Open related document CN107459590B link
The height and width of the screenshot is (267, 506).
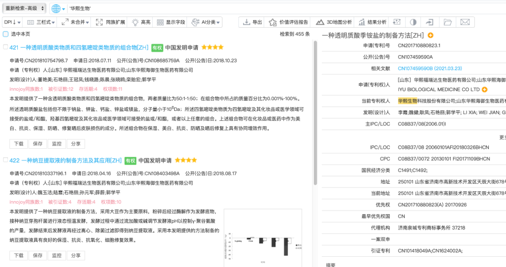pyautogui.click(x=430, y=69)
